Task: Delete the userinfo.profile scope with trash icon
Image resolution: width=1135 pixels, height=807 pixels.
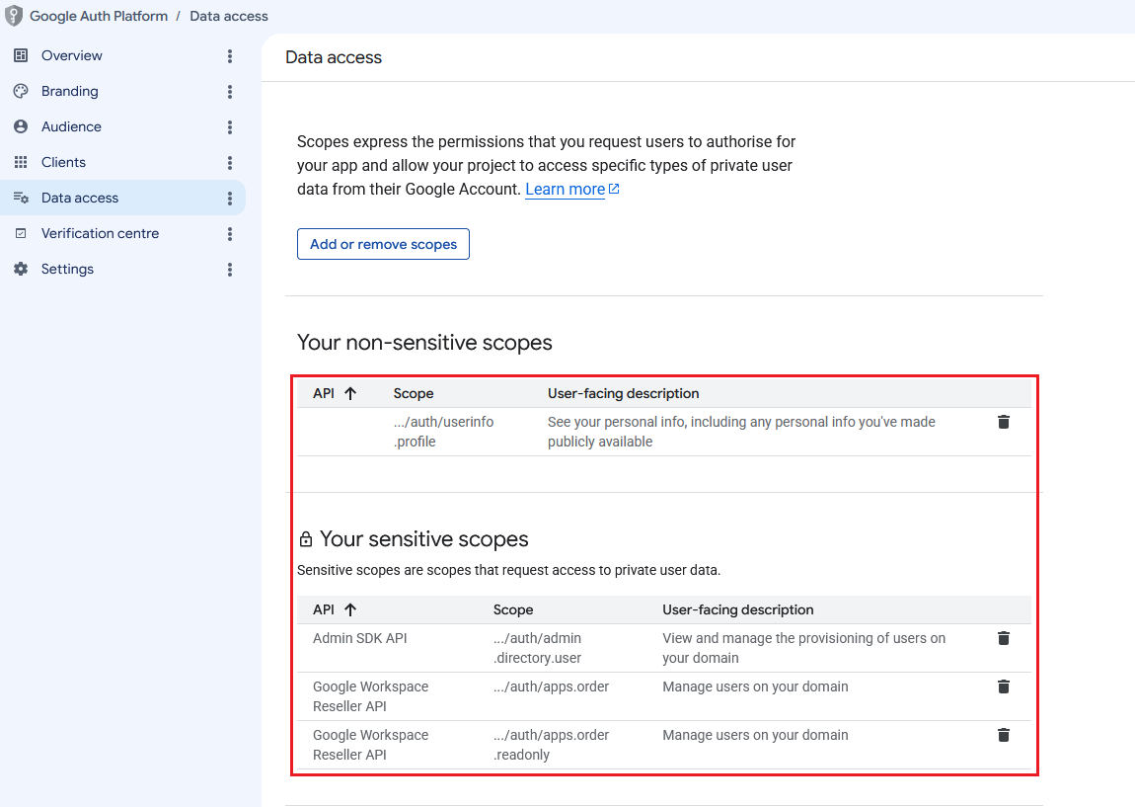Action: point(1004,422)
